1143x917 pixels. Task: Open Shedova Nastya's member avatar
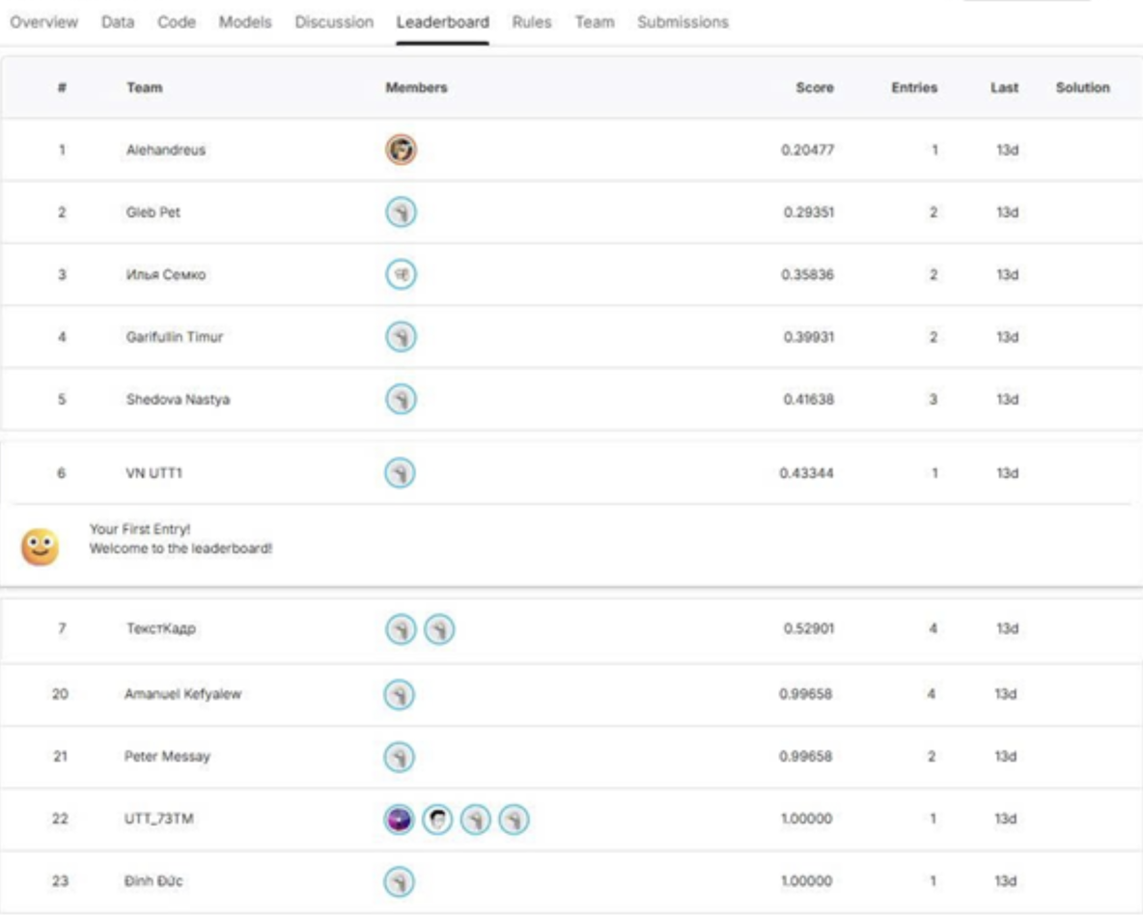click(401, 399)
